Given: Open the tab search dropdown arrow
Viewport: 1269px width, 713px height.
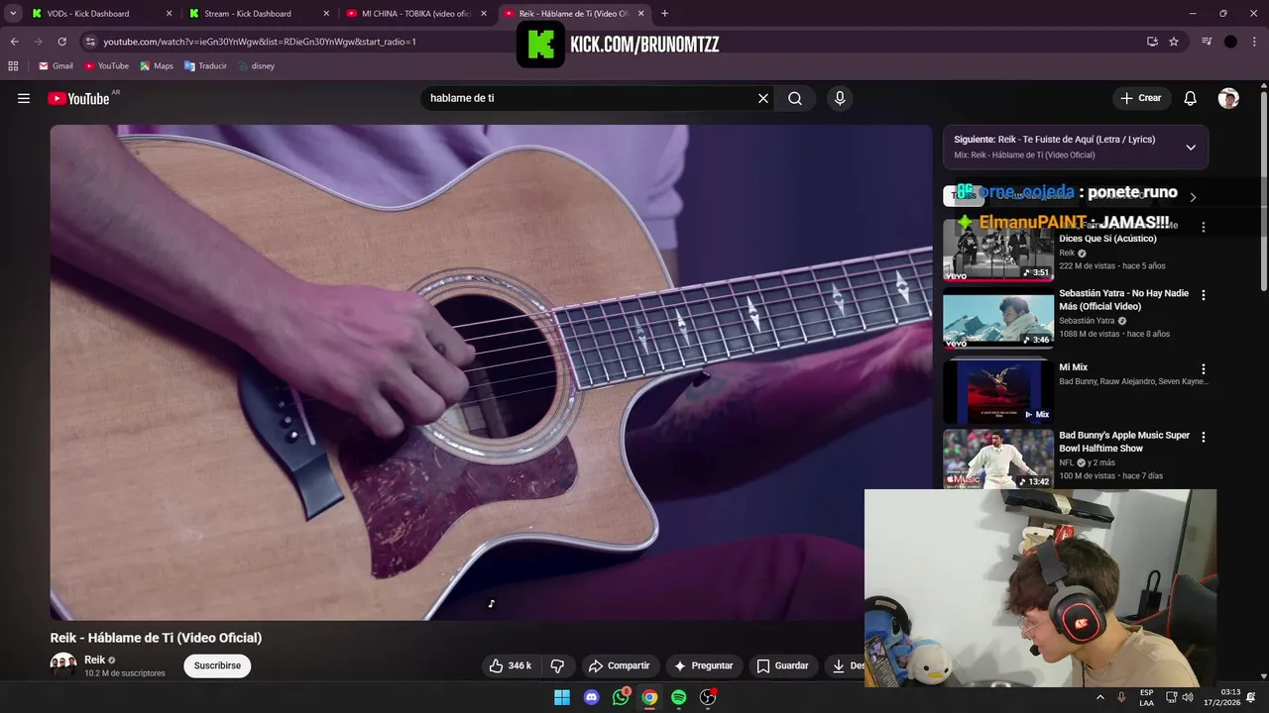Looking at the screenshot, I should coord(13,14).
